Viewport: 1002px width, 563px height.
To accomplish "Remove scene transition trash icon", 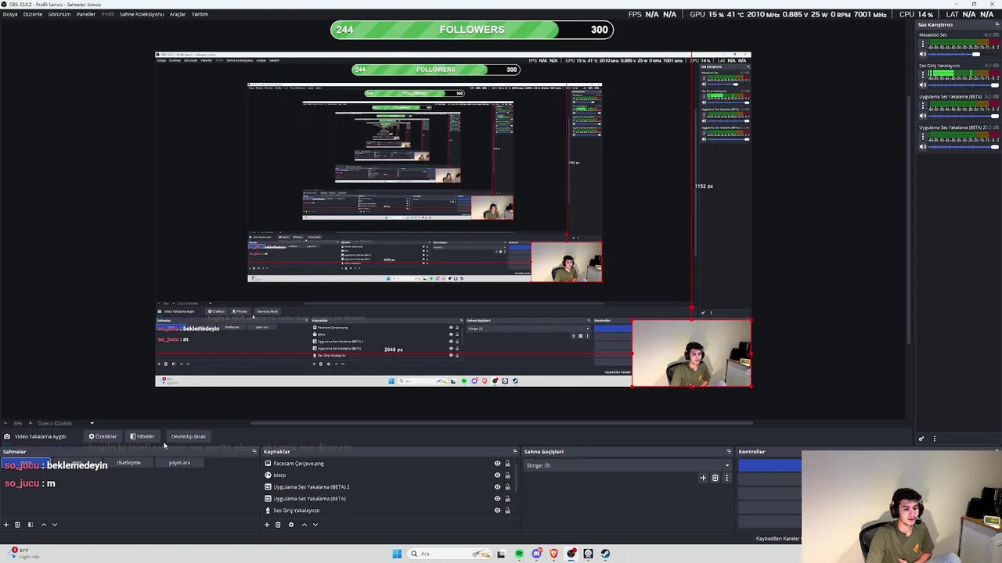I will (715, 478).
